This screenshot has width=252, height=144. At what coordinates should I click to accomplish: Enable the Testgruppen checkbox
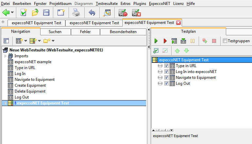pos(225,41)
